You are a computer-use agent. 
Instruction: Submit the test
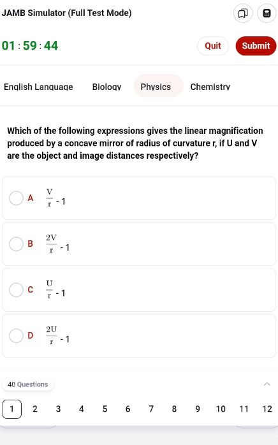(256, 46)
